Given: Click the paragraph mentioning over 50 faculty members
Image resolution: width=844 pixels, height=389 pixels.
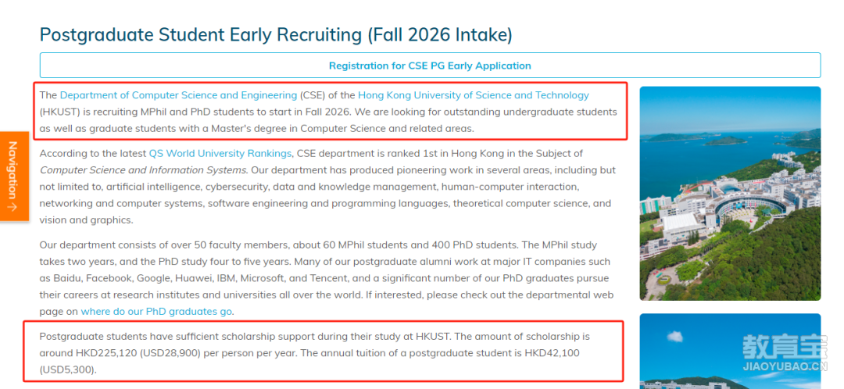Looking at the screenshot, I should tap(327, 278).
